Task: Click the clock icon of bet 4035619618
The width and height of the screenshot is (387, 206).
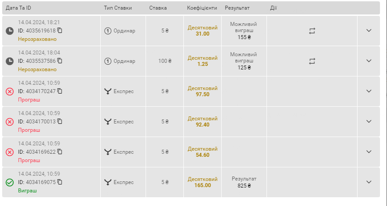Action: (10, 31)
